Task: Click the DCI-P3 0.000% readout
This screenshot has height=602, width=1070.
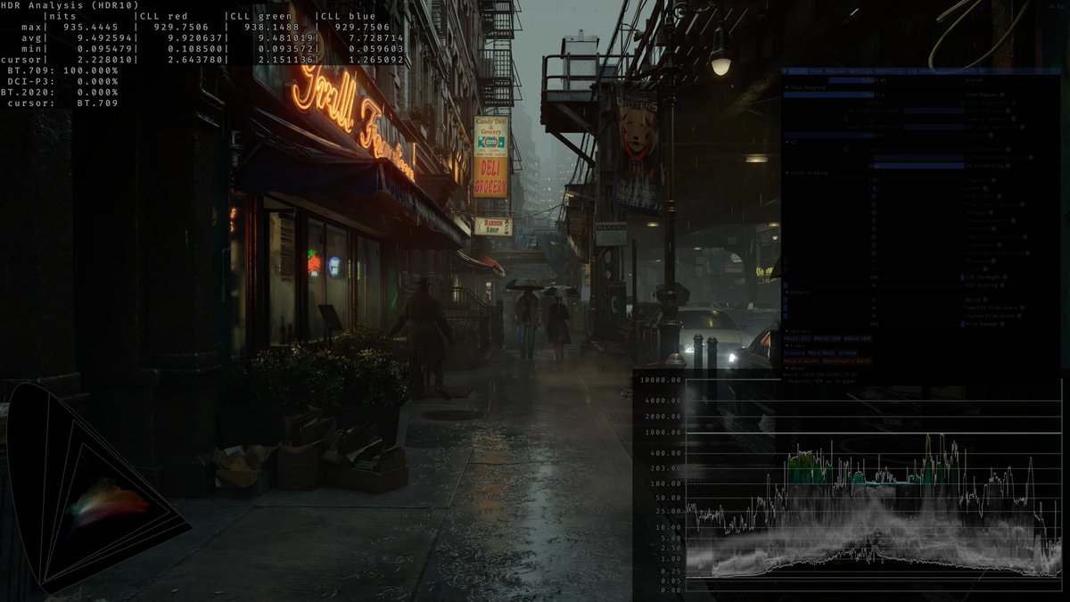Action: (62, 81)
